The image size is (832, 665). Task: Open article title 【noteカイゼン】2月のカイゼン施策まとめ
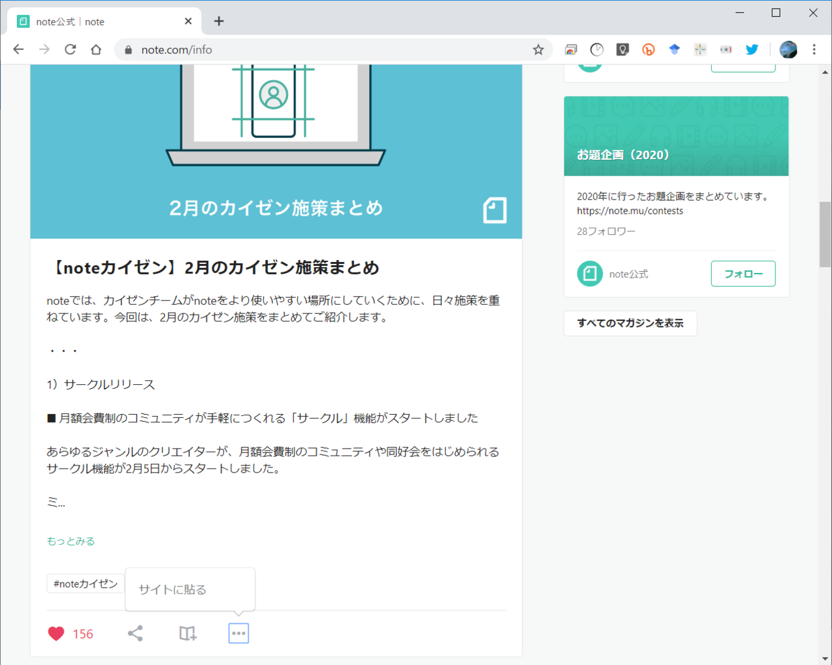(213, 267)
